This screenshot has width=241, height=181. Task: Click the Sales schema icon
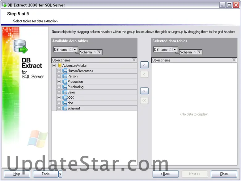coord(65,92)
